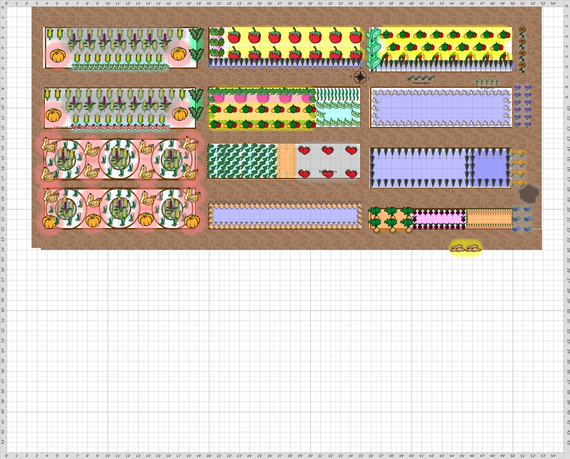Select the red chard leaves beside the tomatoes
Screen dimensions: 570x459
pyautogui.click(x=217, y=43)
